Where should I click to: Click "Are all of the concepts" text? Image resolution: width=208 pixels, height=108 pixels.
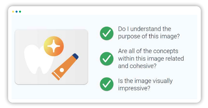click(x=148, y=51)
